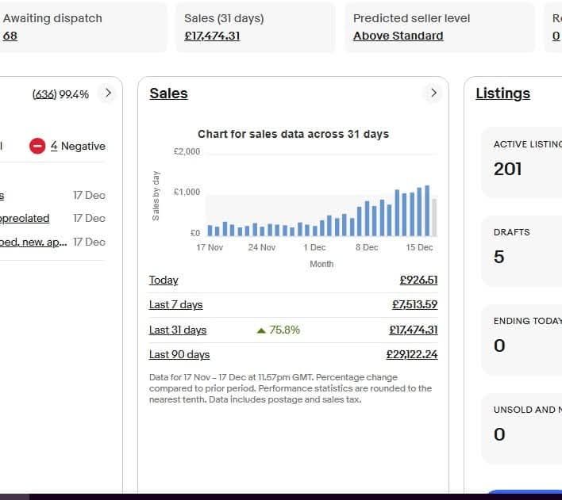Open the 4 Negative feedback count
562x500 pixels.
pyautogui.click(x=54, y=146)
